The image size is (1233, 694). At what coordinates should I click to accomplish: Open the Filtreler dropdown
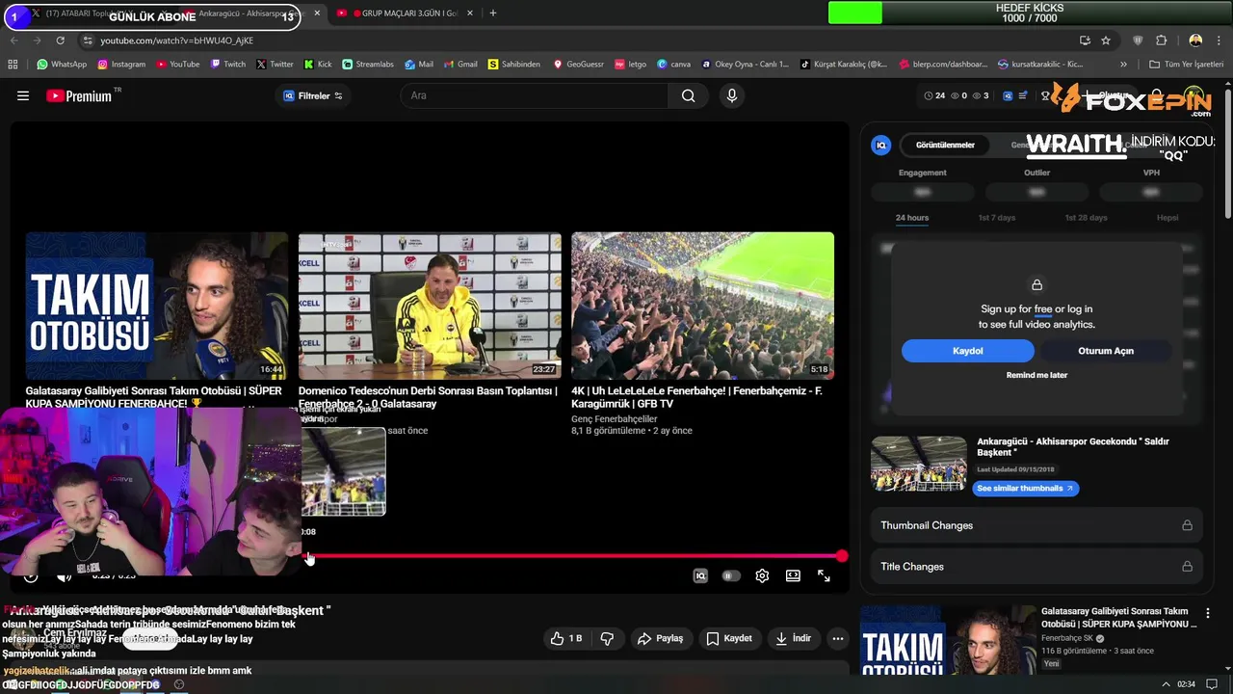pyautogui.click(x=313, y=95)
